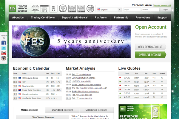Open the Unemployment claims calendar entry
The width and height of the screenshot is (179, 119).
(x=30, y=94)
